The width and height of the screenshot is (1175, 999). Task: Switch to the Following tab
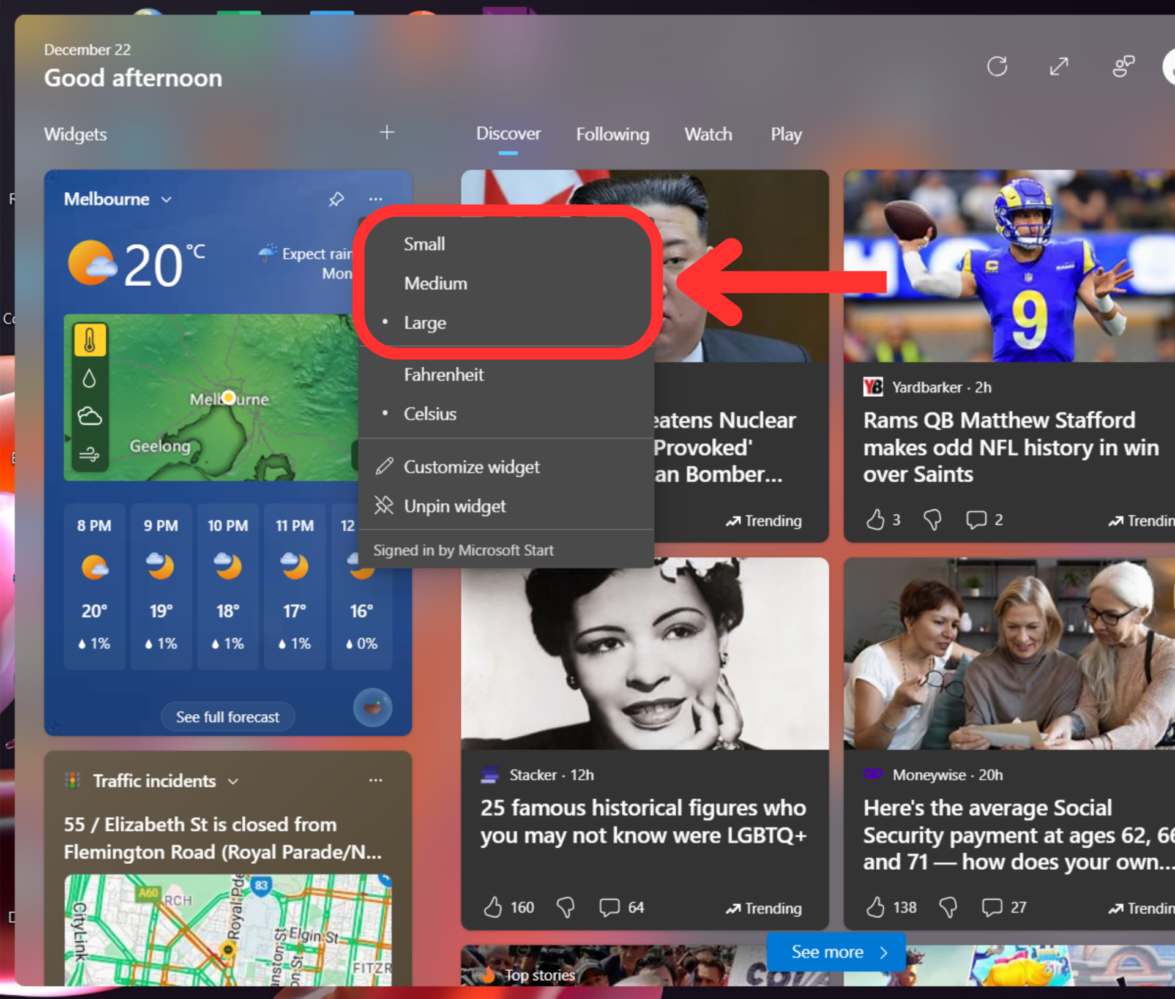point(612,134)
